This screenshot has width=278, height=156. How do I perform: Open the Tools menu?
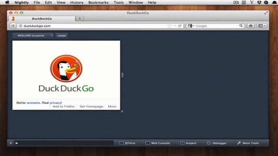pyautogui.click(x=119, y=3)
